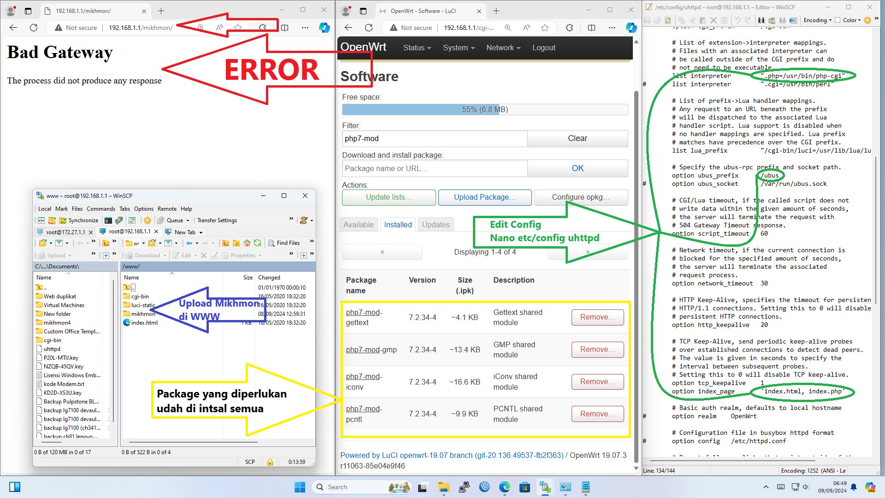Go to the remote parent directory in WinSCP
The image size is (885, 498).
226,243
